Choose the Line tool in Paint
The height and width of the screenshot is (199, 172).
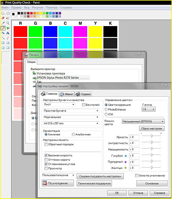3,38
